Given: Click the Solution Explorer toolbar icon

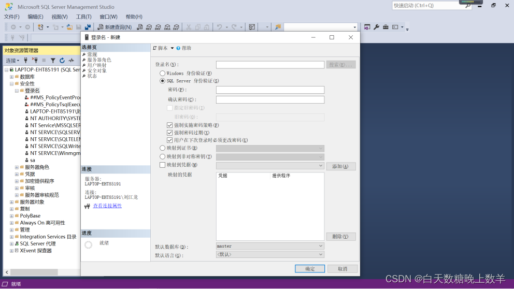Looking at the screenshot, I should point(367,27).
